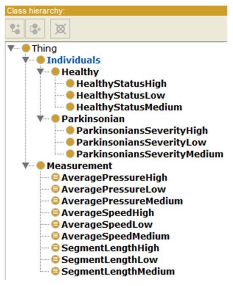Click the defined-class icon beside AveragePressureHigh

click(x=55, y=177)
